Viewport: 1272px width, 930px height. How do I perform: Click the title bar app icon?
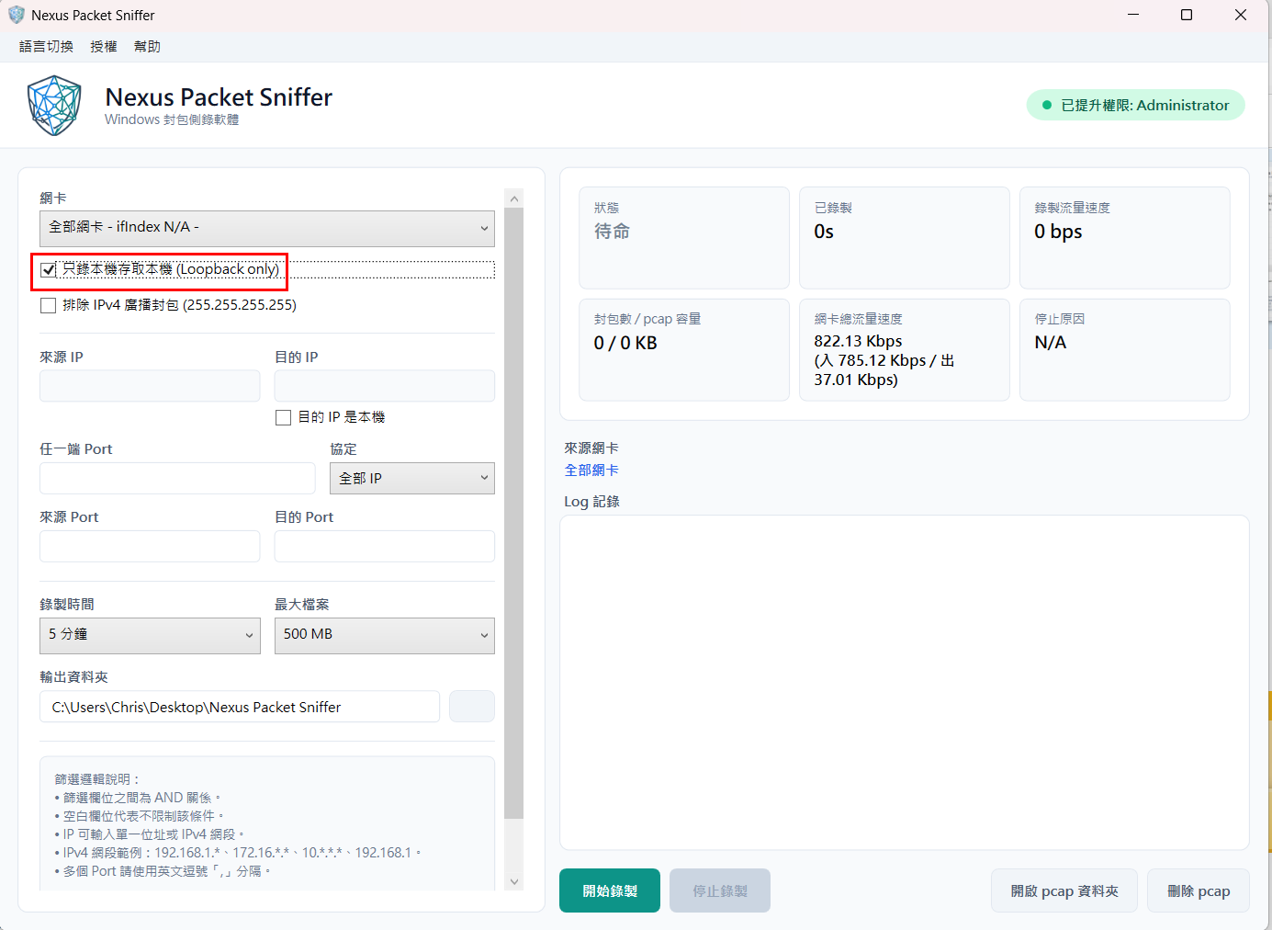[17, 15]
